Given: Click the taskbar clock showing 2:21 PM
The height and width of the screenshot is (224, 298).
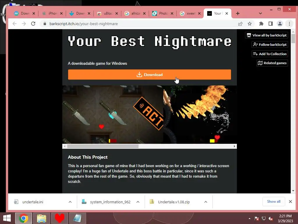Looking at the screenshot, I should [x=285, y=218].
